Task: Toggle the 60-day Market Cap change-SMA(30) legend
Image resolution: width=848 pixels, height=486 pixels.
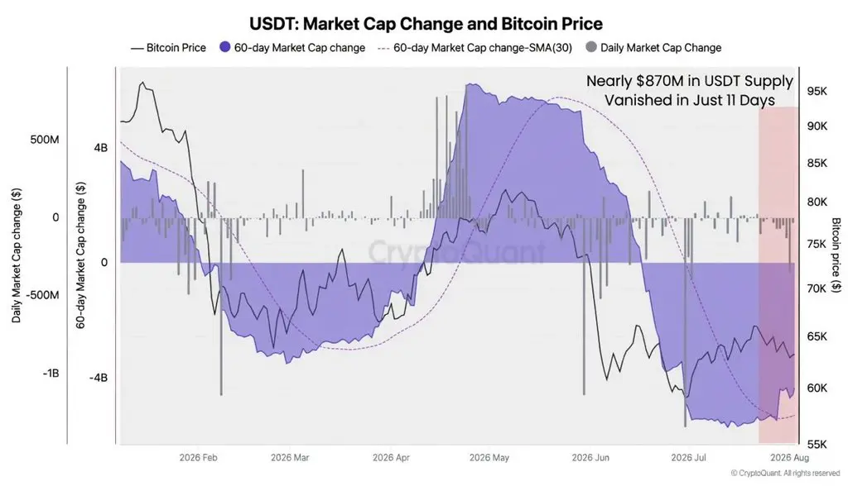Action: click(x=475, y=47)
